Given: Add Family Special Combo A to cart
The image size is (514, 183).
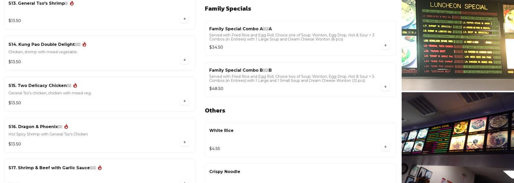Looking at the screenshot, I should [x=385, y=45].
